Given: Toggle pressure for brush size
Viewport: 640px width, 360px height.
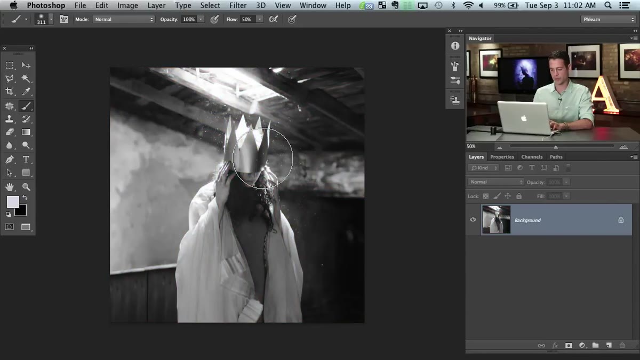Looking at the screenshot, I should [x=292, y=19].
